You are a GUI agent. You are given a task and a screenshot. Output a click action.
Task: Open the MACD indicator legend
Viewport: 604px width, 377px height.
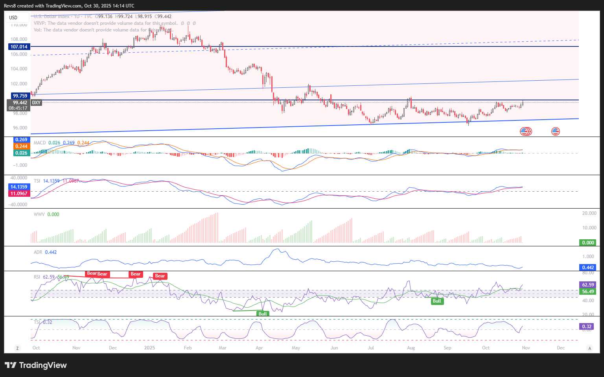click(40, 143)
